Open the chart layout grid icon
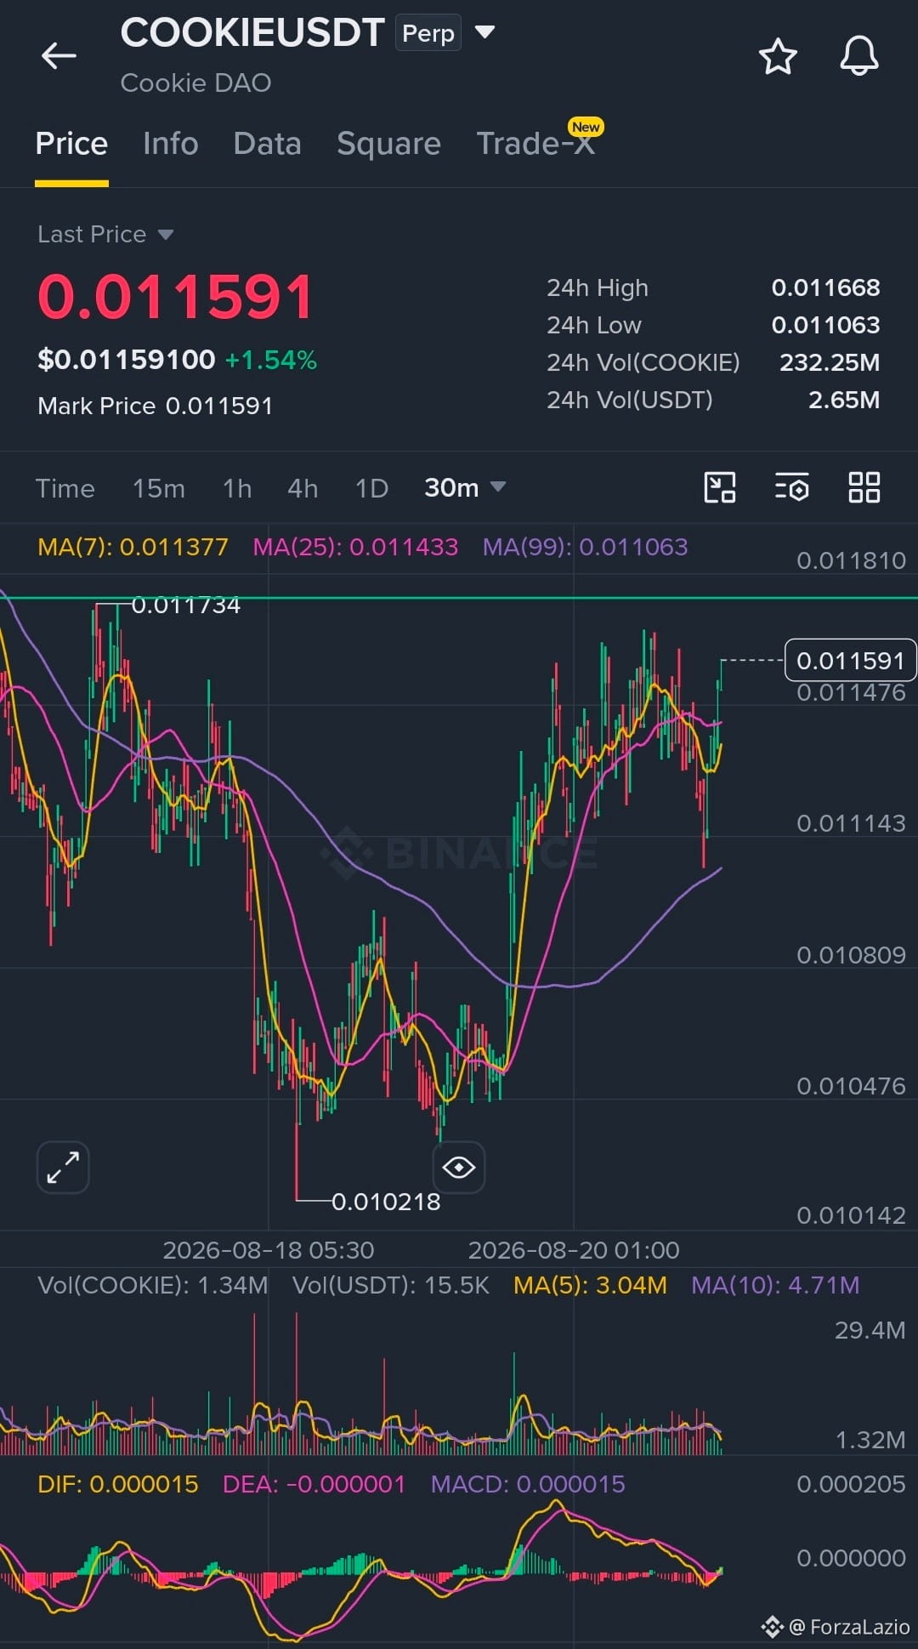Screen dimensions: 918x1649 pyautogui.click(x=864, y=487)
